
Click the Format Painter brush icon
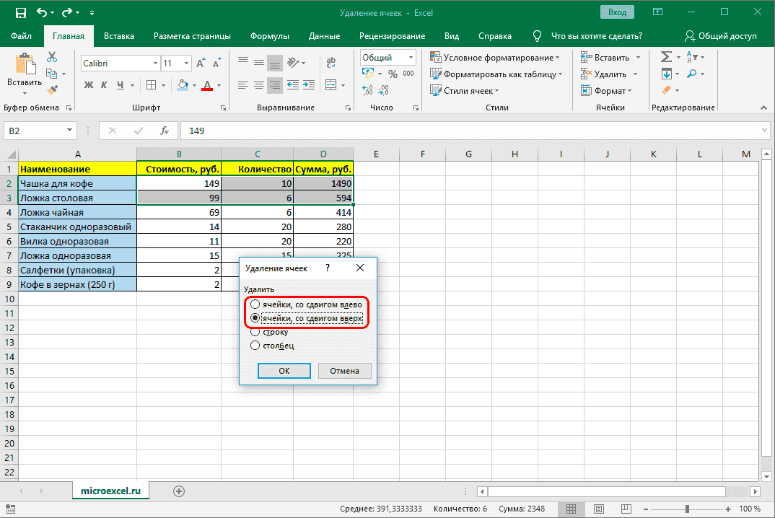[52, 90]
